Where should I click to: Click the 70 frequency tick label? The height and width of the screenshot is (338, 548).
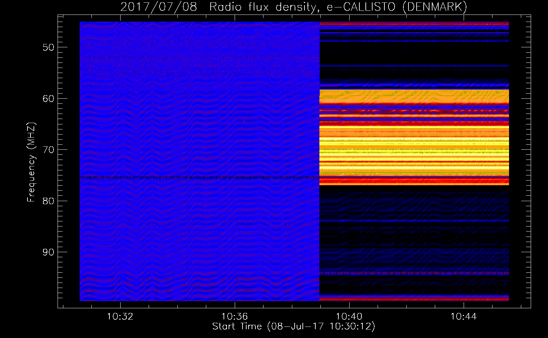click(x=48, y=150)
